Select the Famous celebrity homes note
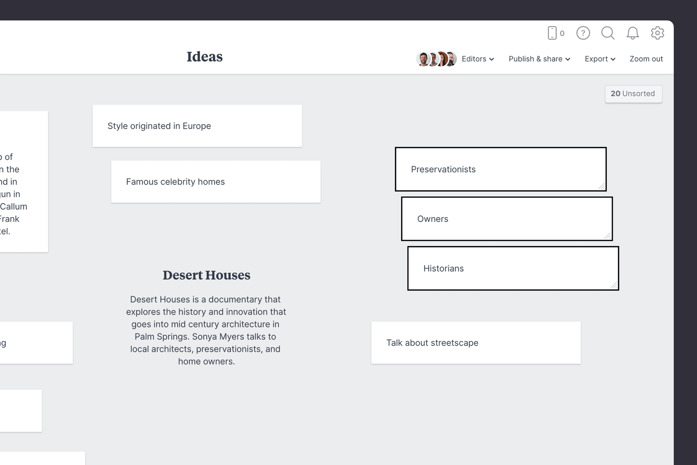Image resolution: width=697 pixels, height=465 pixels. [x=216, y=182]
